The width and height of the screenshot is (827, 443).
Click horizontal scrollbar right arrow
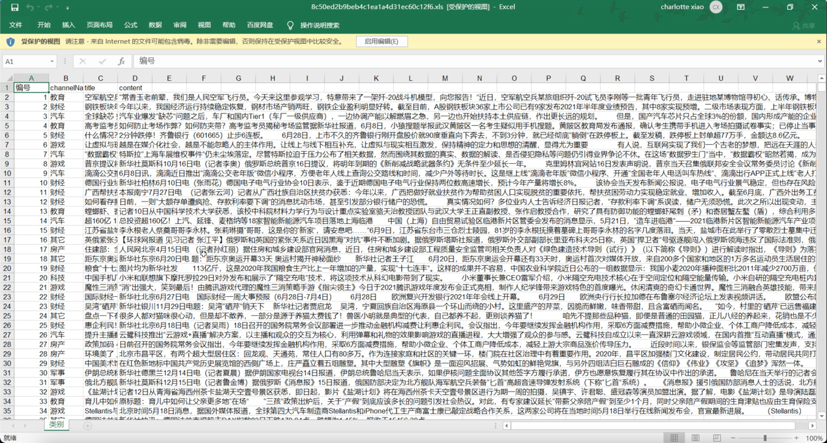click(x=813, y=425)
